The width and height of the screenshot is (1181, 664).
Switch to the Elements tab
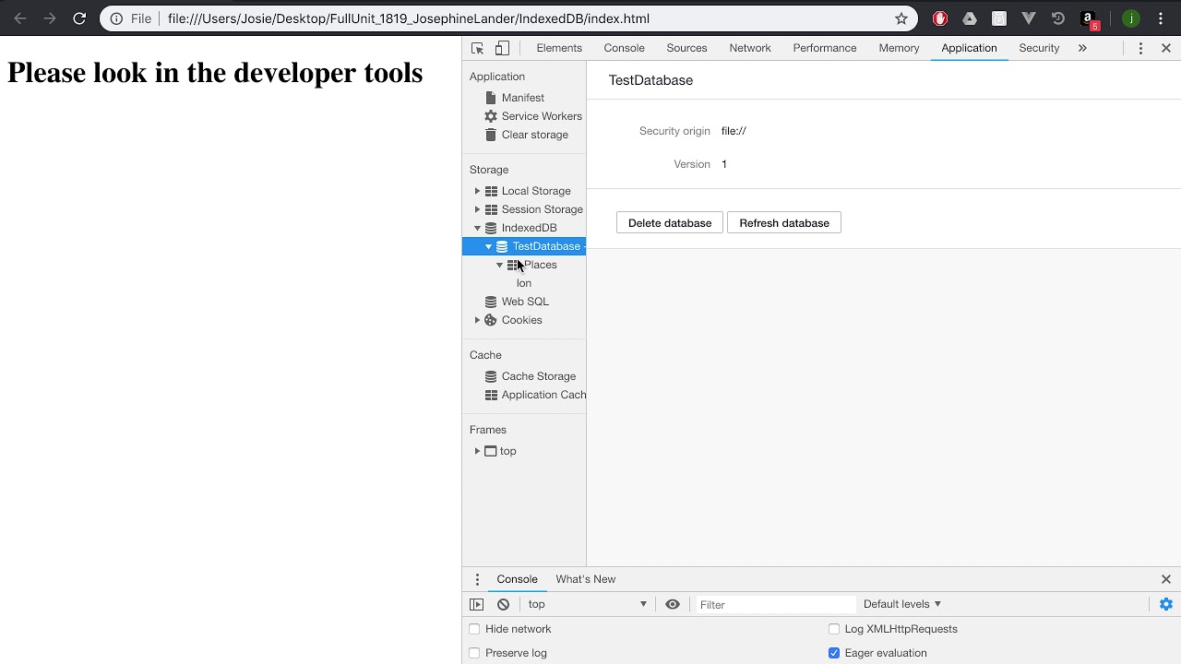pos(559,48)
